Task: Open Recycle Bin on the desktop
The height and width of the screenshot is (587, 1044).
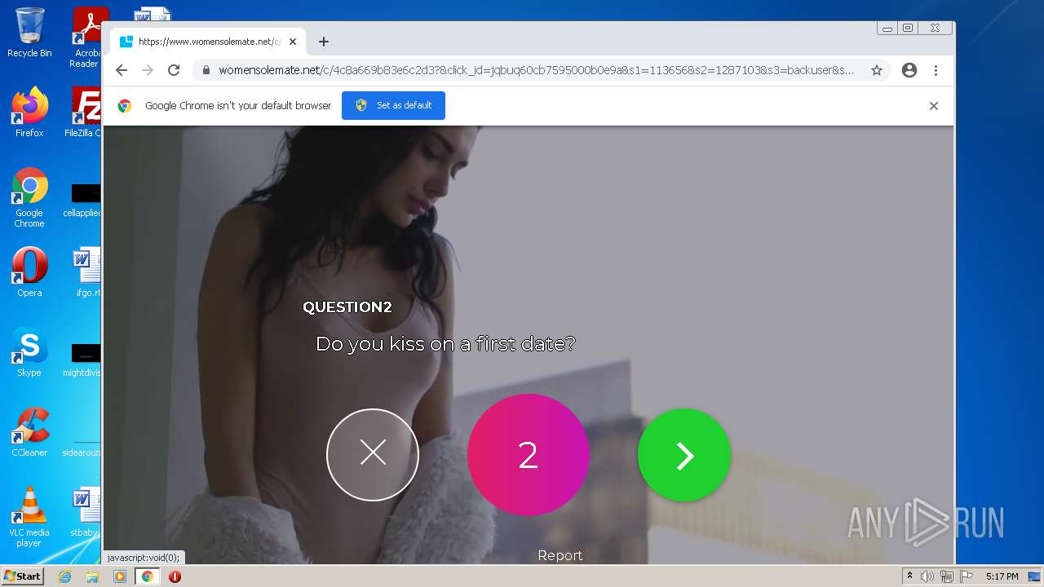Action: 29,33
